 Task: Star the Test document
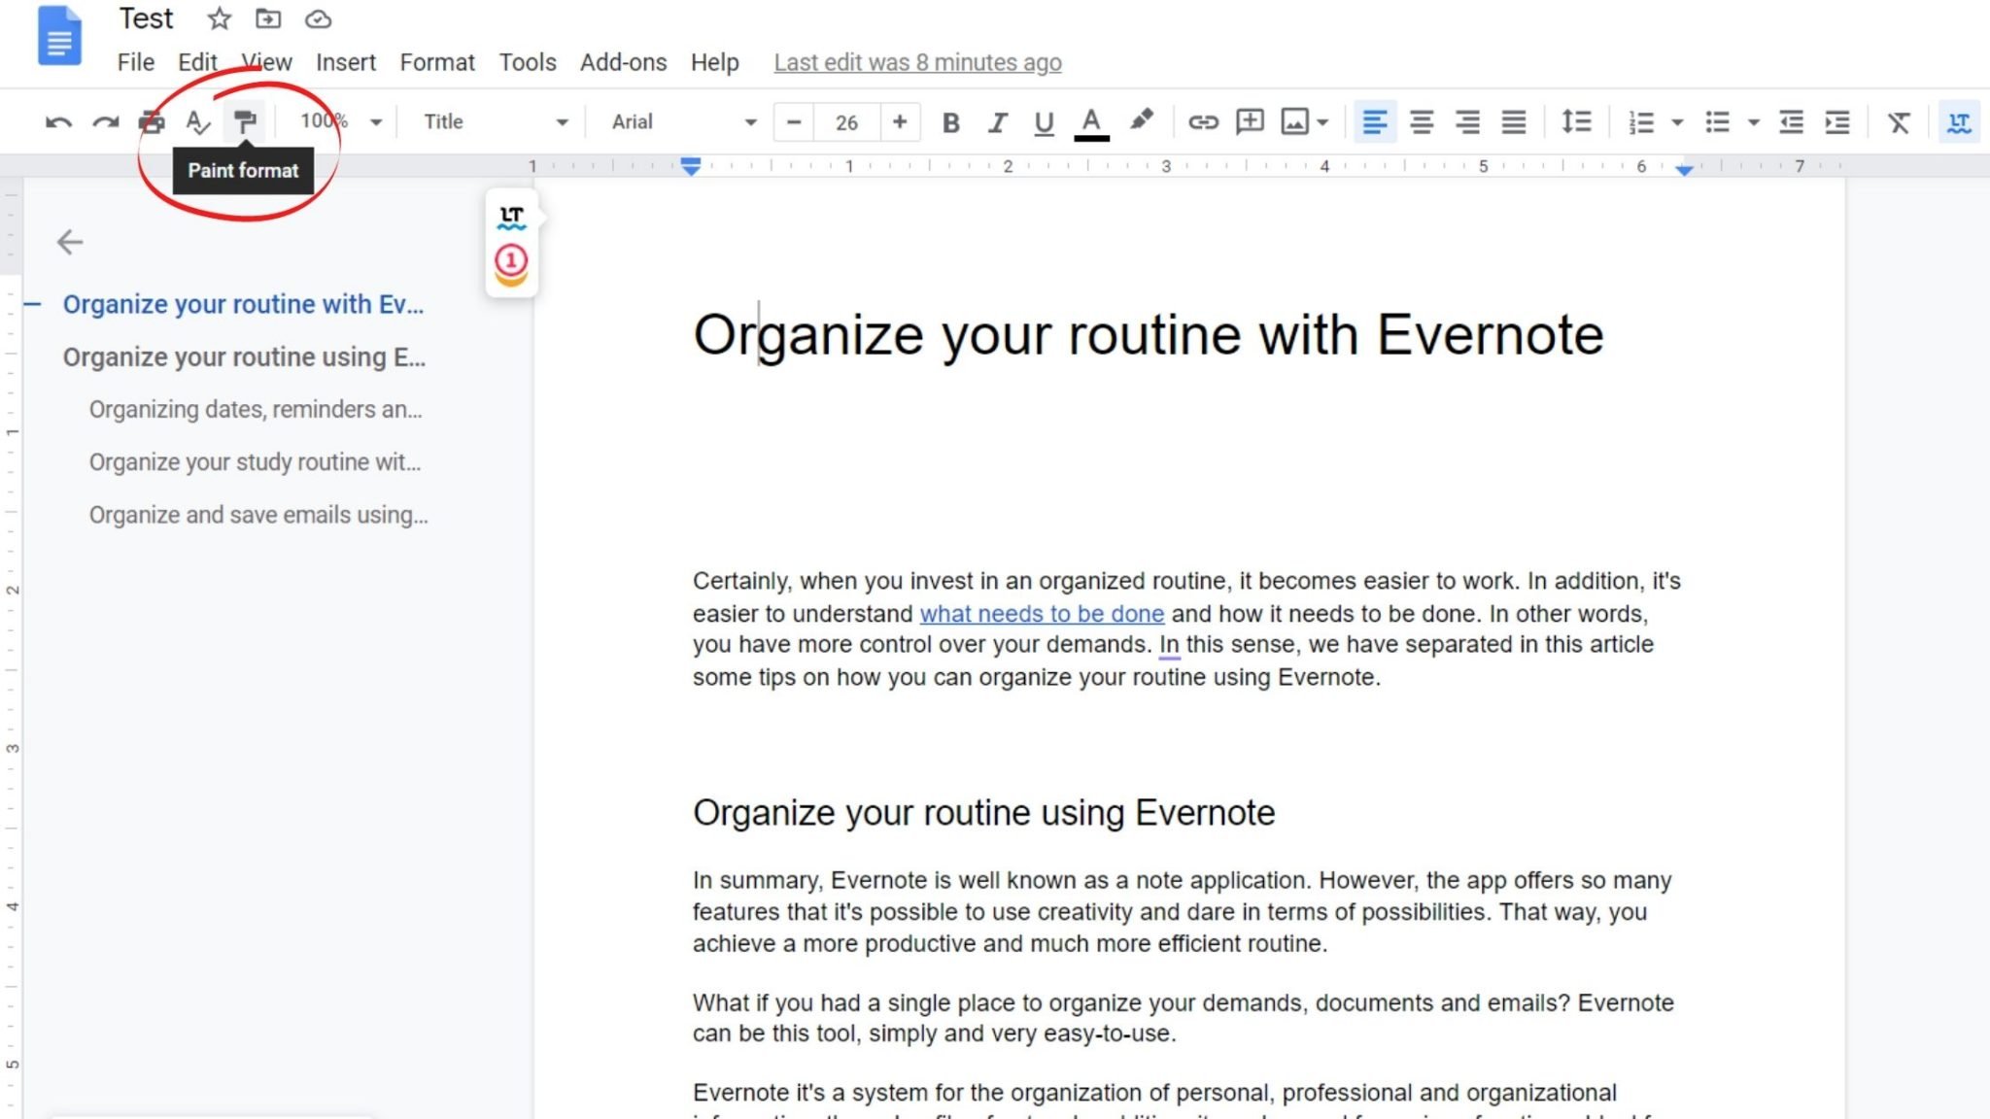(x=220, y=18)
